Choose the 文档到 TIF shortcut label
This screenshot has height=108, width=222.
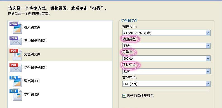pos(31,95)
